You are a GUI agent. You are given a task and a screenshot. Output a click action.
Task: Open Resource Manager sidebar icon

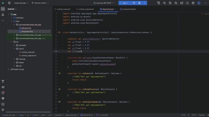click(x=3, y=15)
